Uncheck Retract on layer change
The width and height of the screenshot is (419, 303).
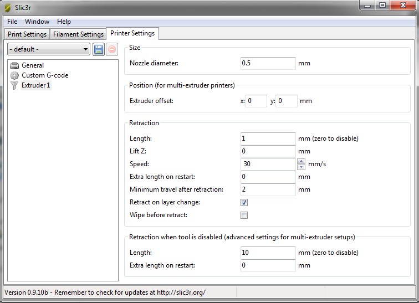click(x=244, y=203)
